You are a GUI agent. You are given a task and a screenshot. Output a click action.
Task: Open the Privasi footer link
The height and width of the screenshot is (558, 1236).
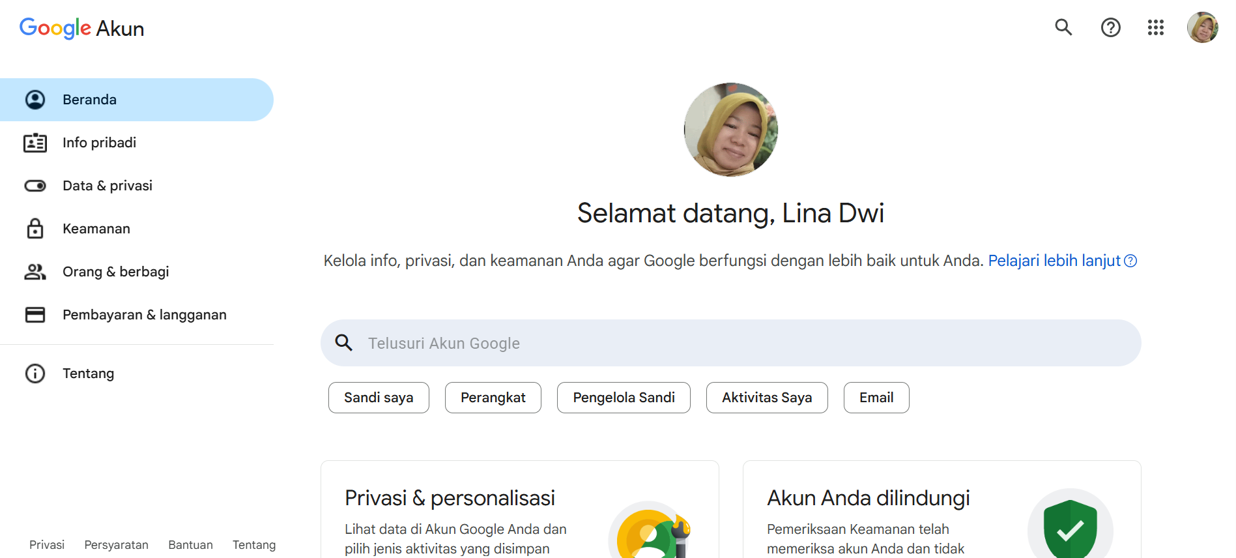pyautogui.click(x=47, y=545)
